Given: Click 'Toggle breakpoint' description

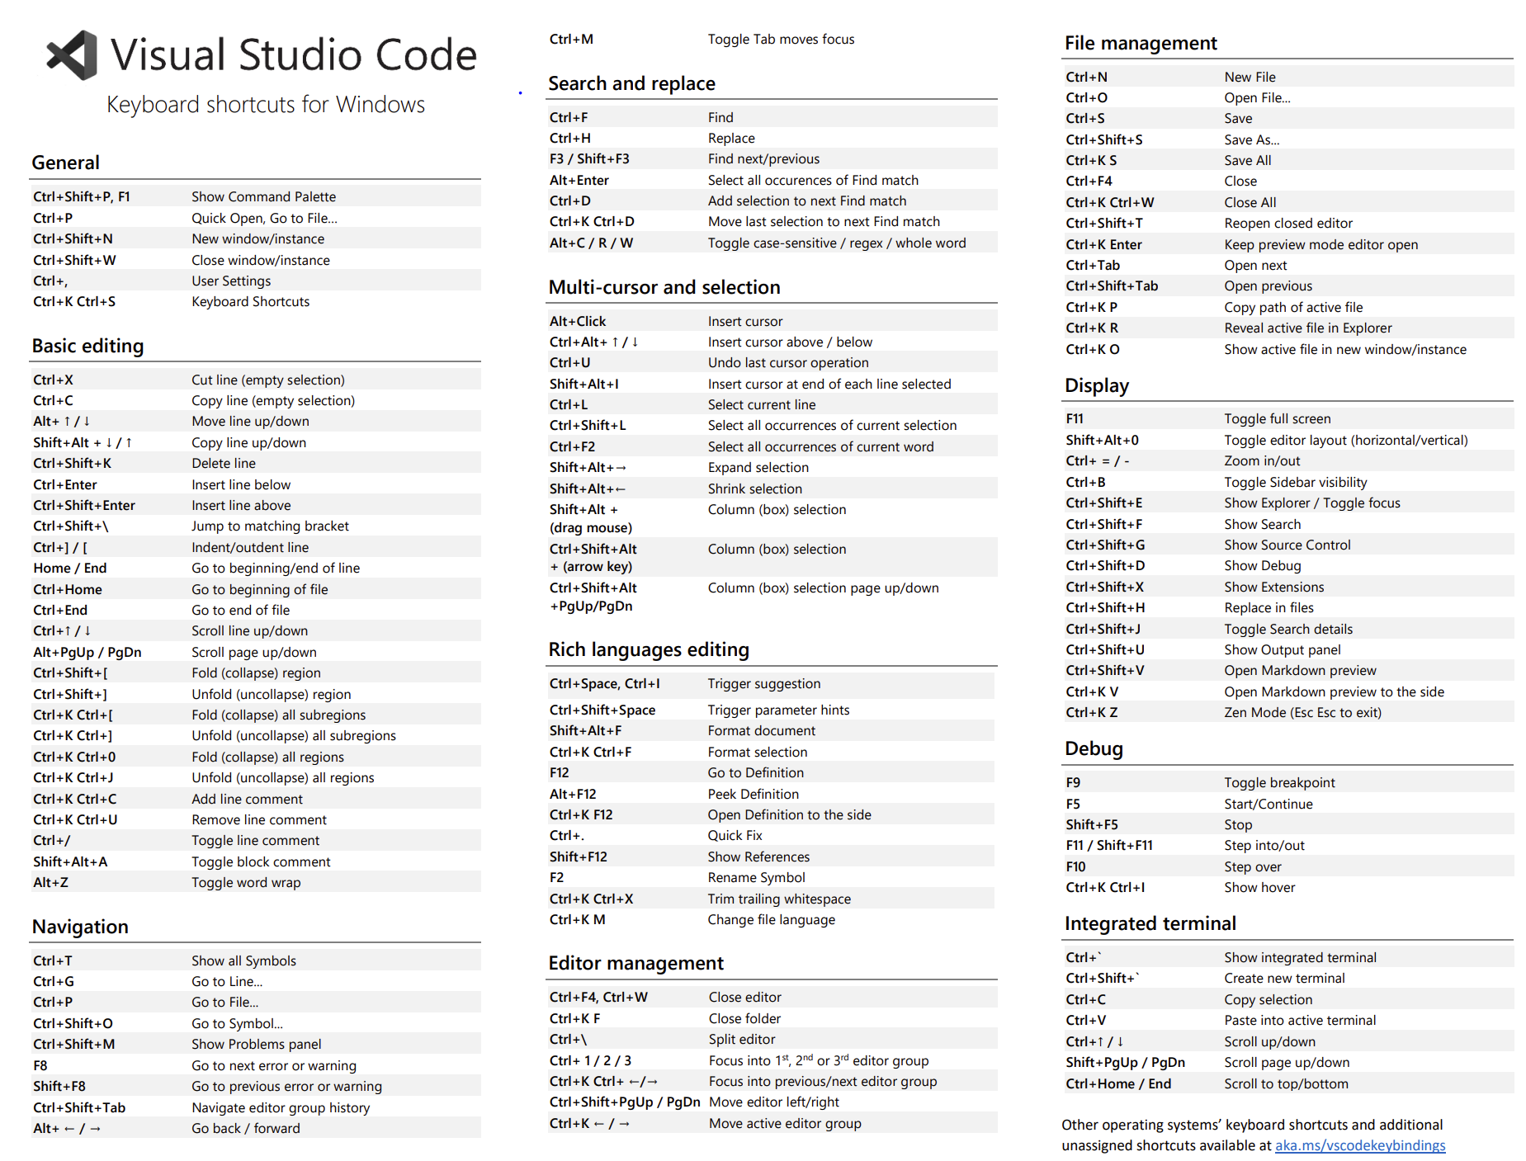Looking at the screenshot, I should tap(1279, 782).
